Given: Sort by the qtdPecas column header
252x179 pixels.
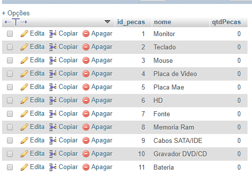Looking at the screenshot, I should 226,22.
